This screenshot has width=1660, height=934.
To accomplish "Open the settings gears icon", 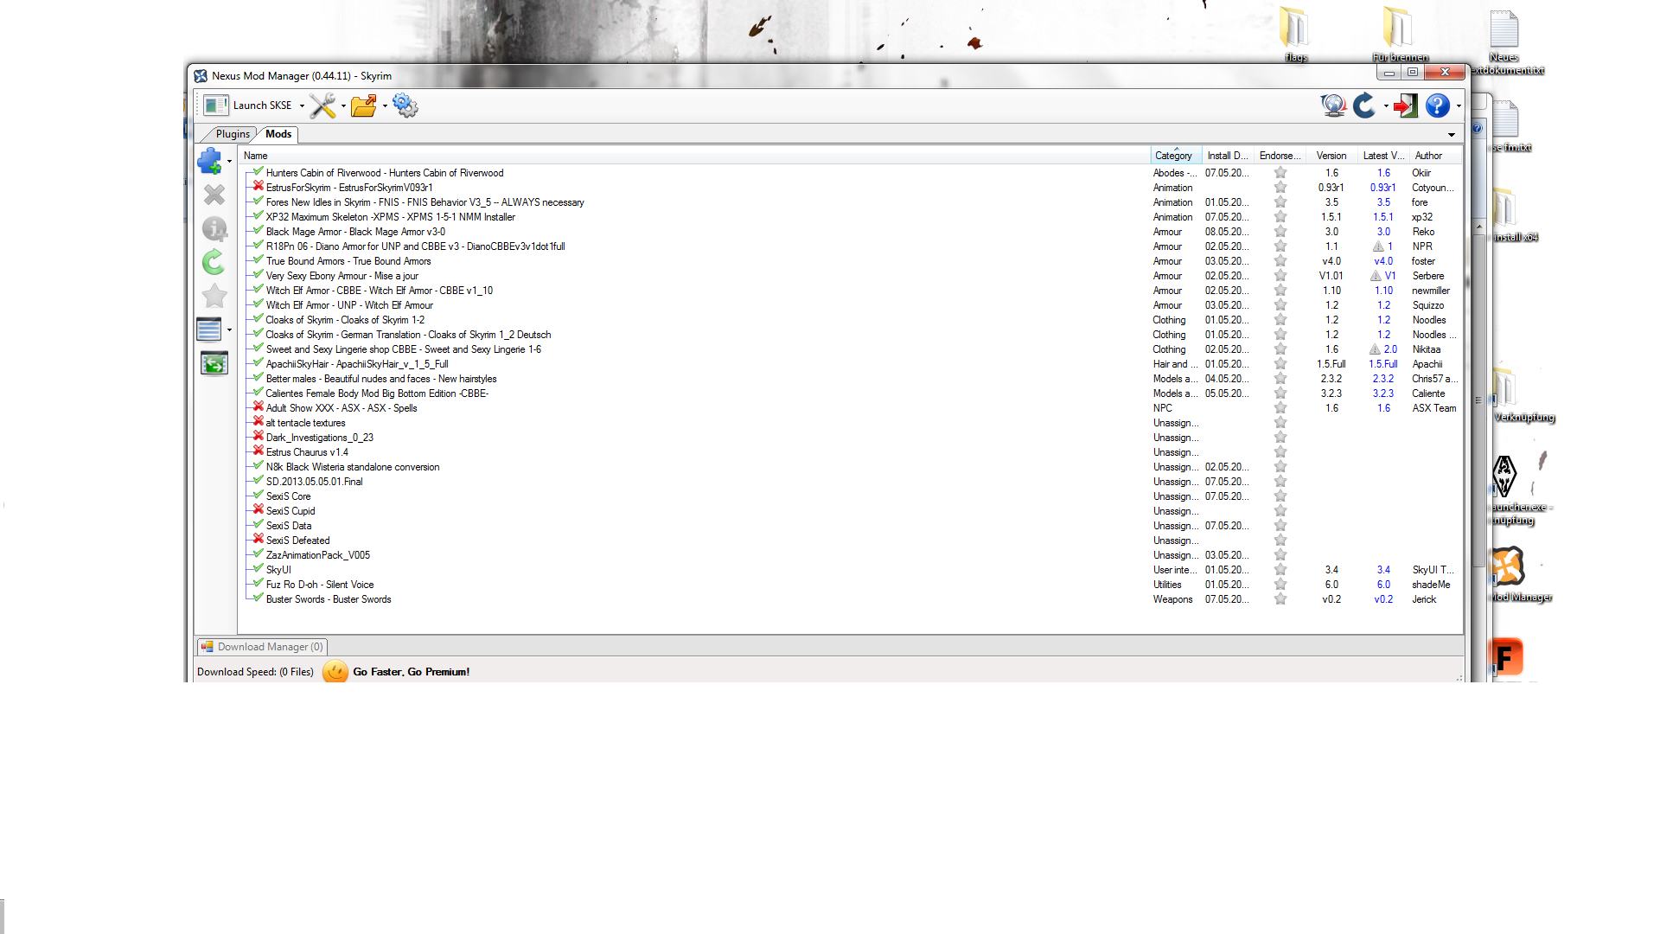I will click(405, 106).
